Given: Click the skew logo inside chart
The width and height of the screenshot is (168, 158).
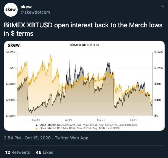Looking at the screenshot, I should (x=14, y=45).
